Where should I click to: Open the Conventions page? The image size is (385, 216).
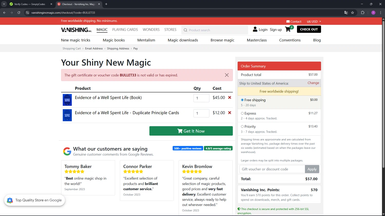pyautogui.click(x=290, y=40)
